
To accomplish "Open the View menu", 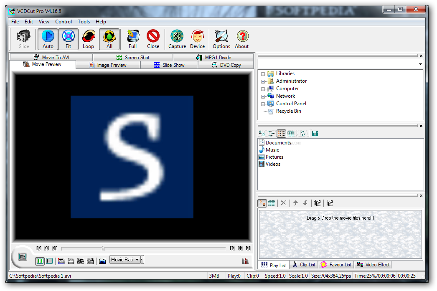I will tap(44, 22).
